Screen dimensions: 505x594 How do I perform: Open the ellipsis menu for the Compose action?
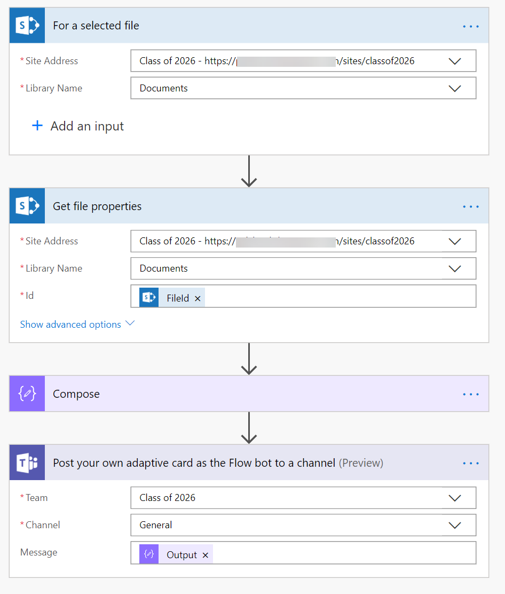tap(470, 394)
